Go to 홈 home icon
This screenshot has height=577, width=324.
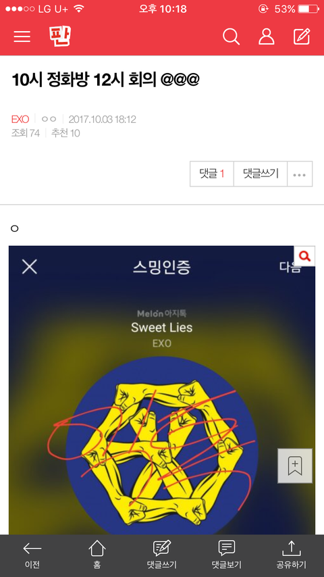tap(97, 555)
